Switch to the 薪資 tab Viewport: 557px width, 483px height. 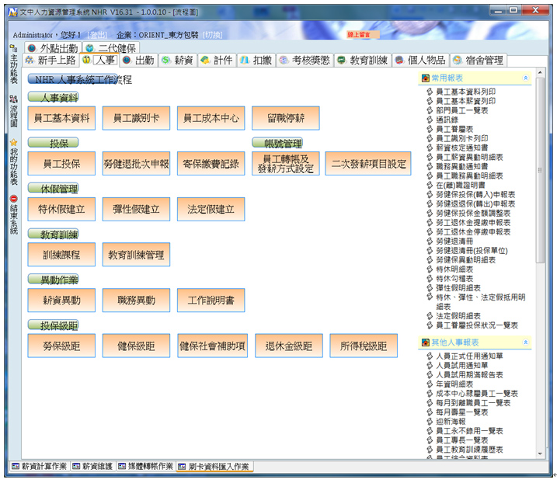[177, 61]
